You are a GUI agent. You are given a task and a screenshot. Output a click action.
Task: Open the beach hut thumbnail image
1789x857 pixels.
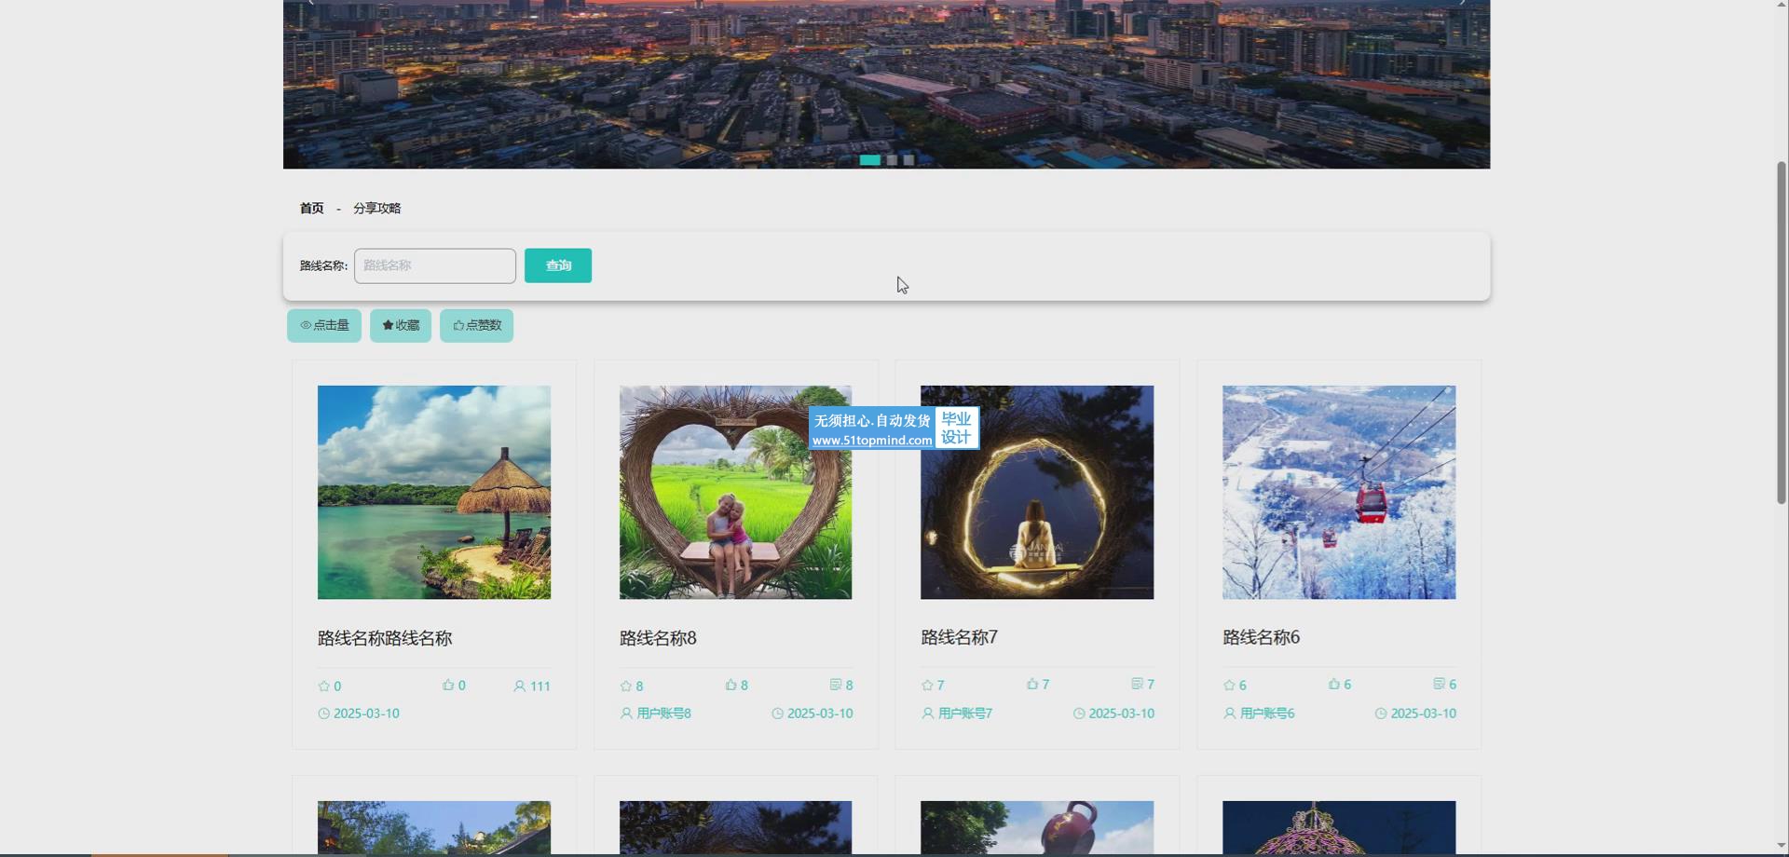pyautogui.click(x=433, y=492)
